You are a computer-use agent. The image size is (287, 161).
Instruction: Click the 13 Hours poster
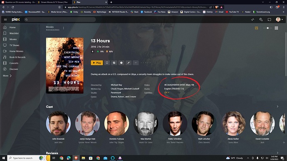point(64,66)
